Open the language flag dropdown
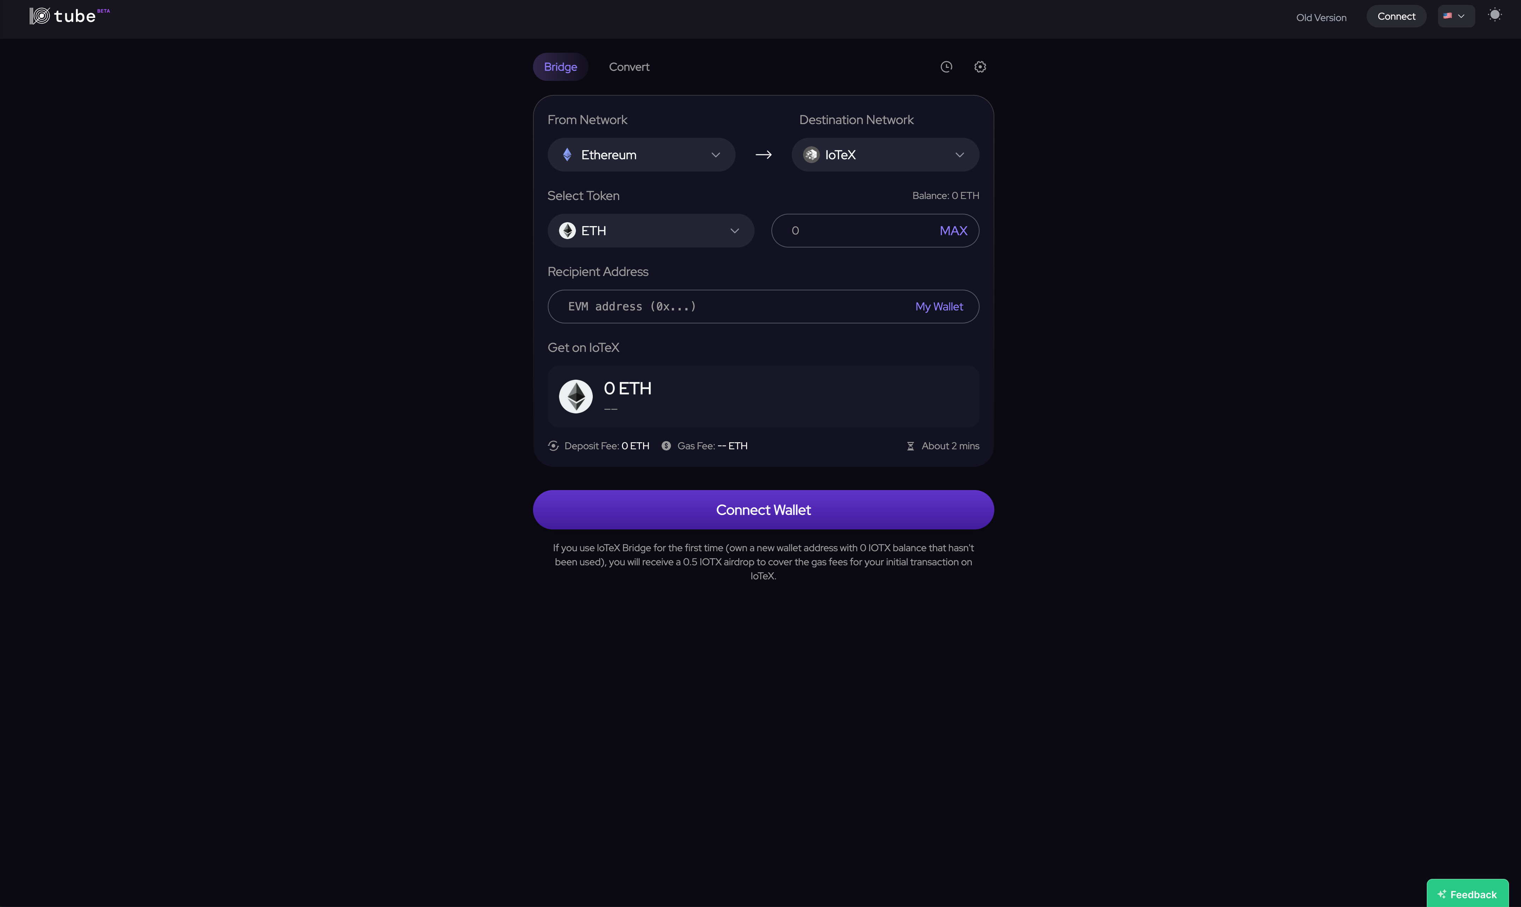1521x907 pixels. tap(1456, 17)
